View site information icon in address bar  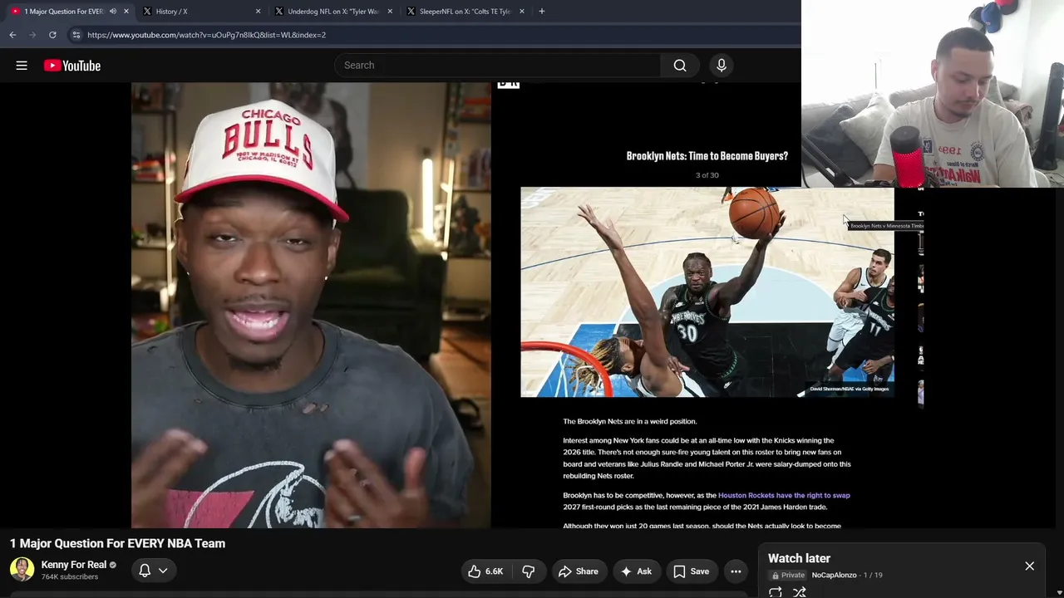coord(76,35)
